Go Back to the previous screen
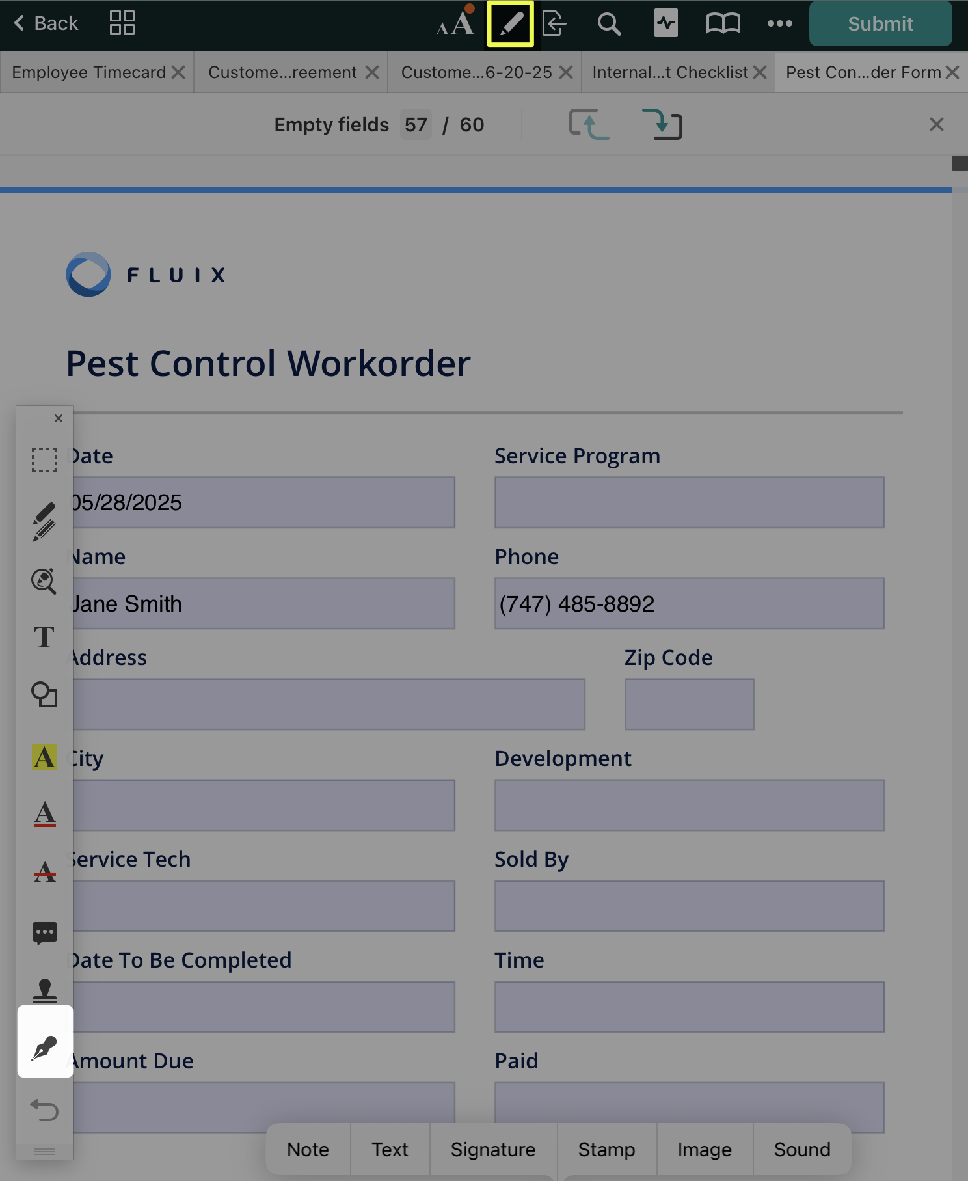The height and width of the screenshot is (1181, 968). click(46, 23)
